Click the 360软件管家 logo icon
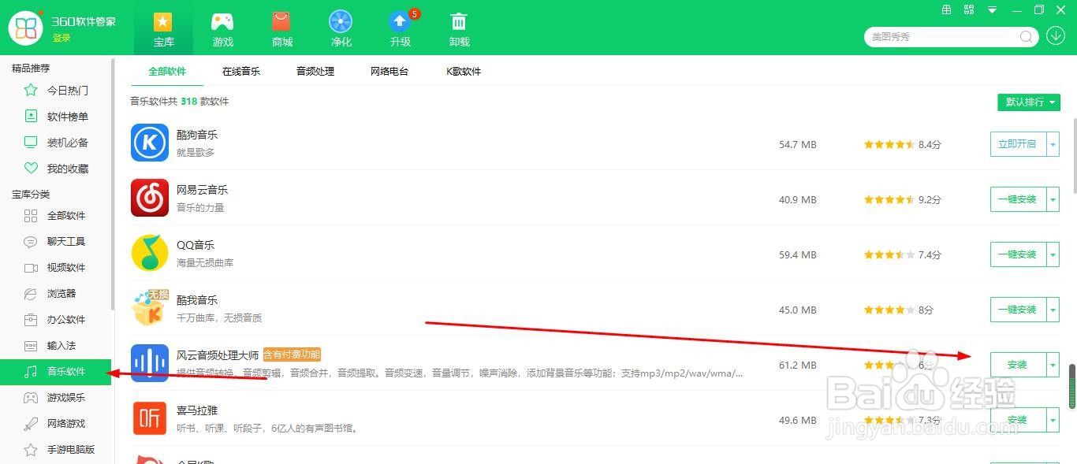Viewport: 1077px width, 464px height. [26, 28]
